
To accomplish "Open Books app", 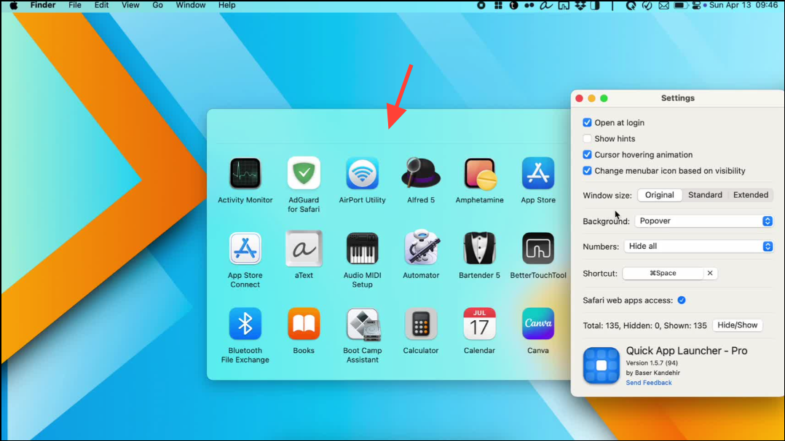I will [x=304, y=323].
